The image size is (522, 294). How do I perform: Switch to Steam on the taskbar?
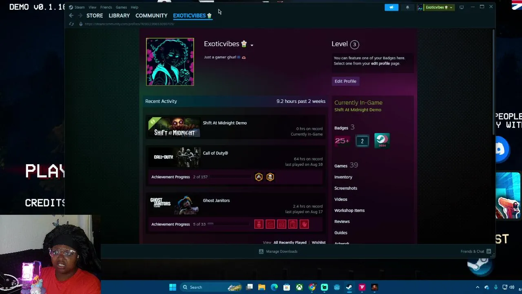(349, 287)
